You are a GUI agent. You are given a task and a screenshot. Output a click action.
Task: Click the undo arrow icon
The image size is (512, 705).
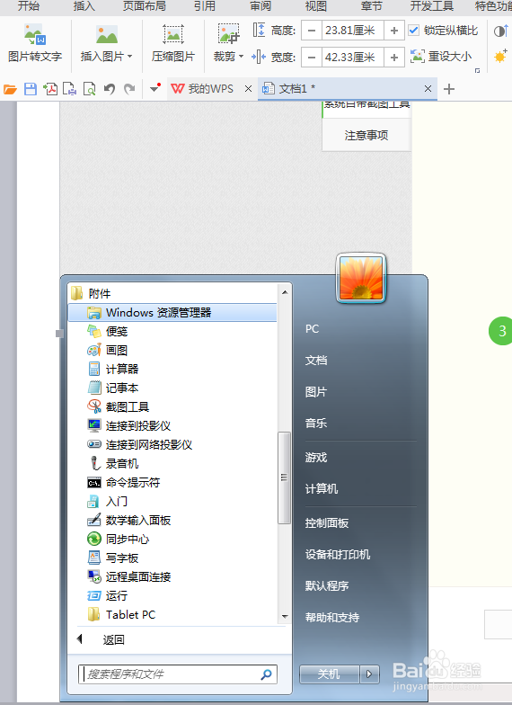[x=110, y=89]
